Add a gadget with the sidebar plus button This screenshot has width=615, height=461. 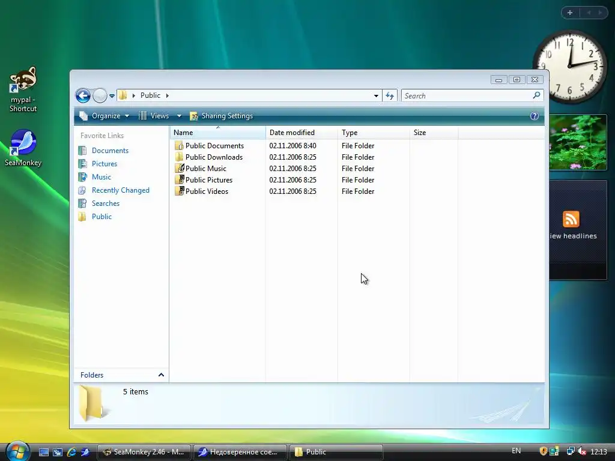[570, 13]
